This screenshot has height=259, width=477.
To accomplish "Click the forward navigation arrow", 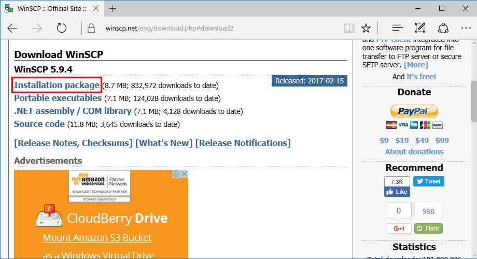I will [37, 28].
